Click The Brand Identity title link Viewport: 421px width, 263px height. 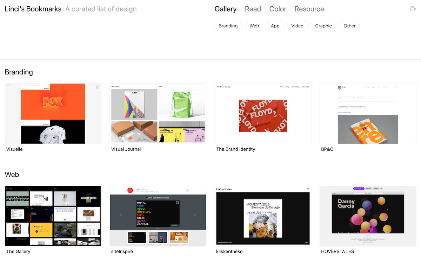click(235, 149)
